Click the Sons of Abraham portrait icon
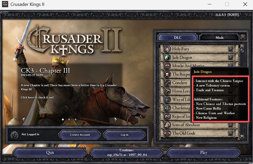This screenshot has width=253, height=164. click(x=167, y=125)
